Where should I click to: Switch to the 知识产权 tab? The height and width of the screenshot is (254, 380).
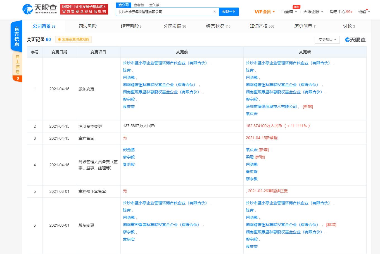[x=262, y=26]
